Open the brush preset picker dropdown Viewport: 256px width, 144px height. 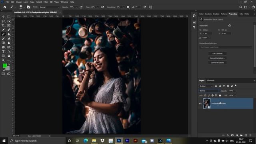24,7
